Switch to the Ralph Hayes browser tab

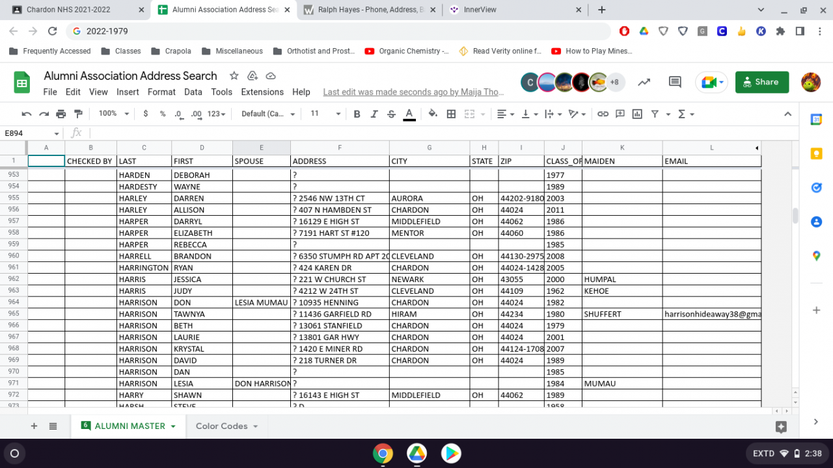[x=370, y=10]
